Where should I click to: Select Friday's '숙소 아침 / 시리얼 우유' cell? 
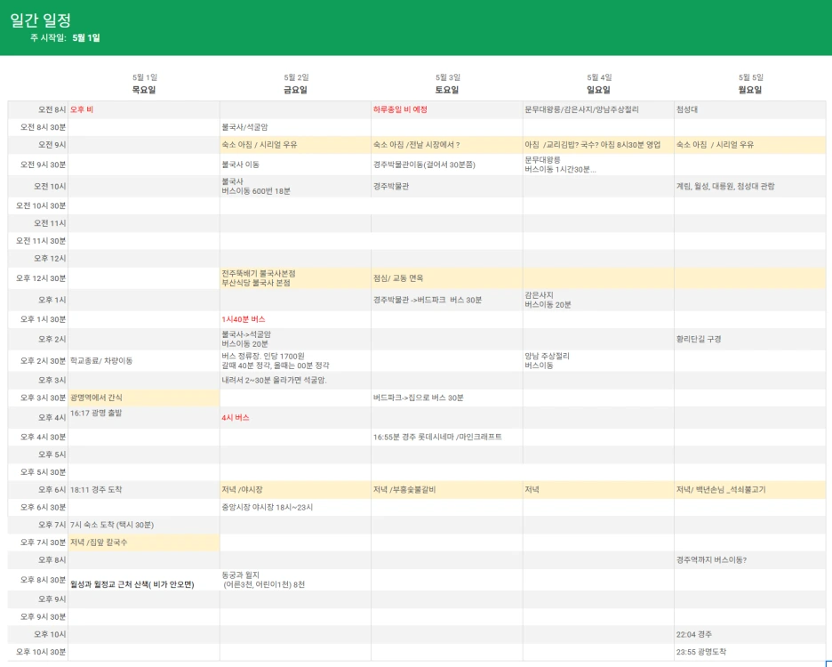[x=295, y=144]
